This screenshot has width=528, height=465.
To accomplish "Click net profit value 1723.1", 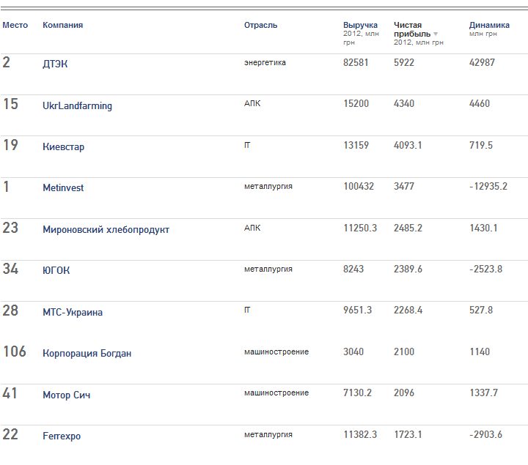I will coord(408,434).
